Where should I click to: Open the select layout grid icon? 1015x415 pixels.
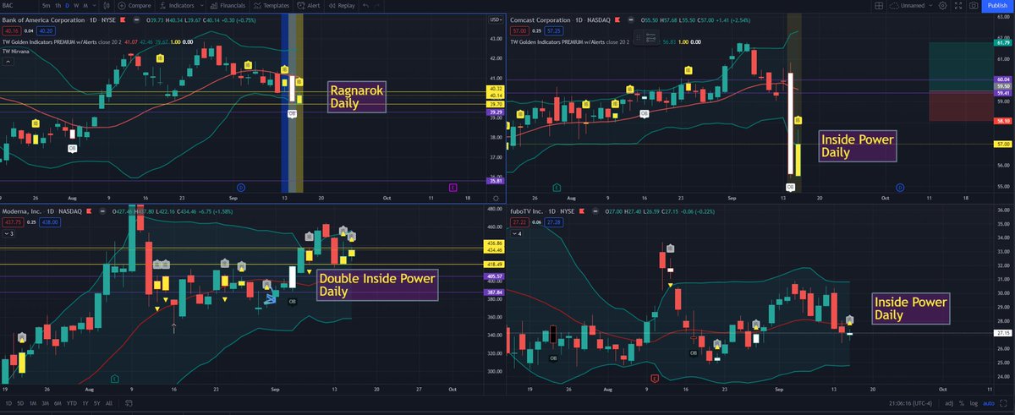point(879,6)
